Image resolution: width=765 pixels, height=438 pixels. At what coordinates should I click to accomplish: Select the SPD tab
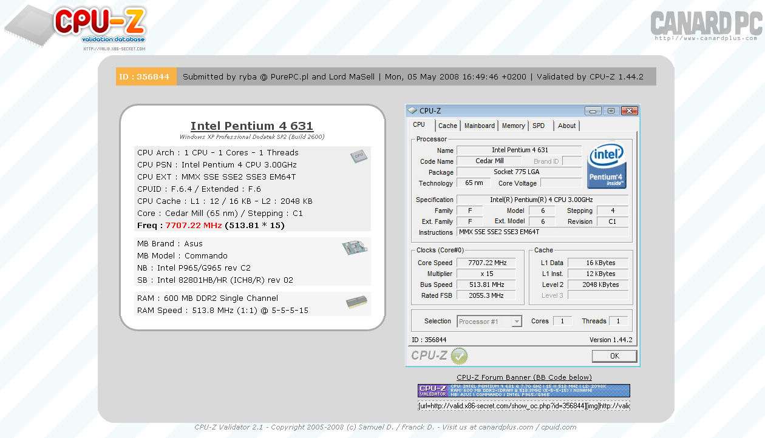click(x=539, y=126)
